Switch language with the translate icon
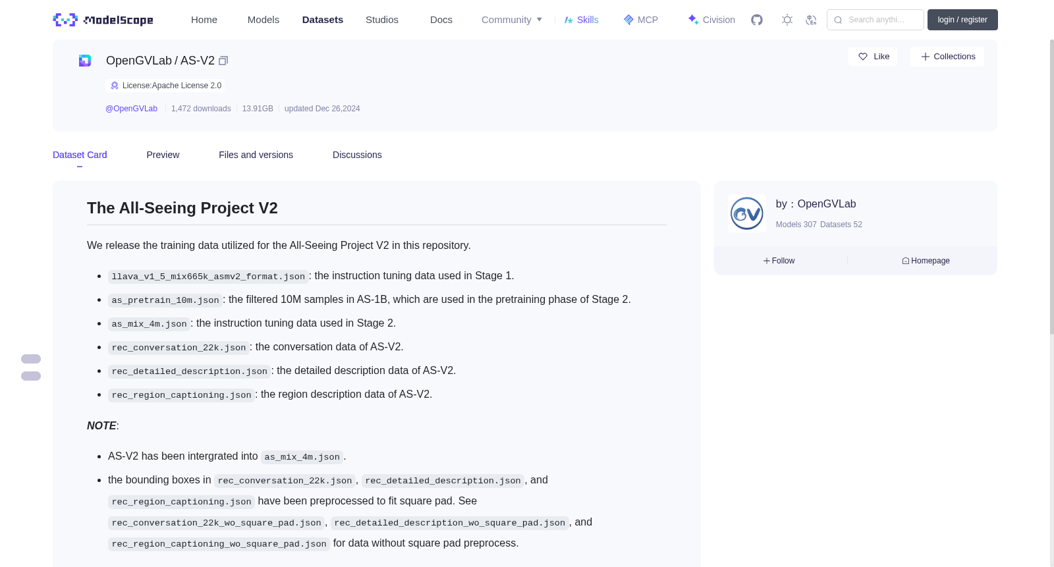 point(811,20)
